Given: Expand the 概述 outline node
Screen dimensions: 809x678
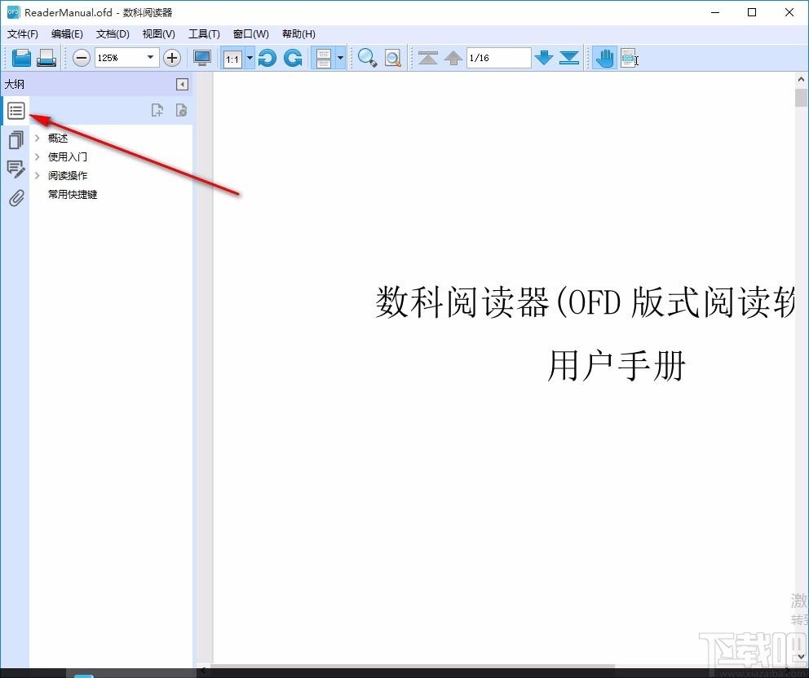Looking at the screenshot, I should coord(38,138).
